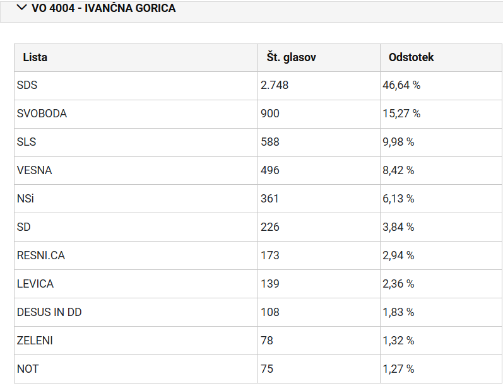This screenshot has width=503, height=386.
Task: Click the SDS list row
Action: tap(258, 86)
